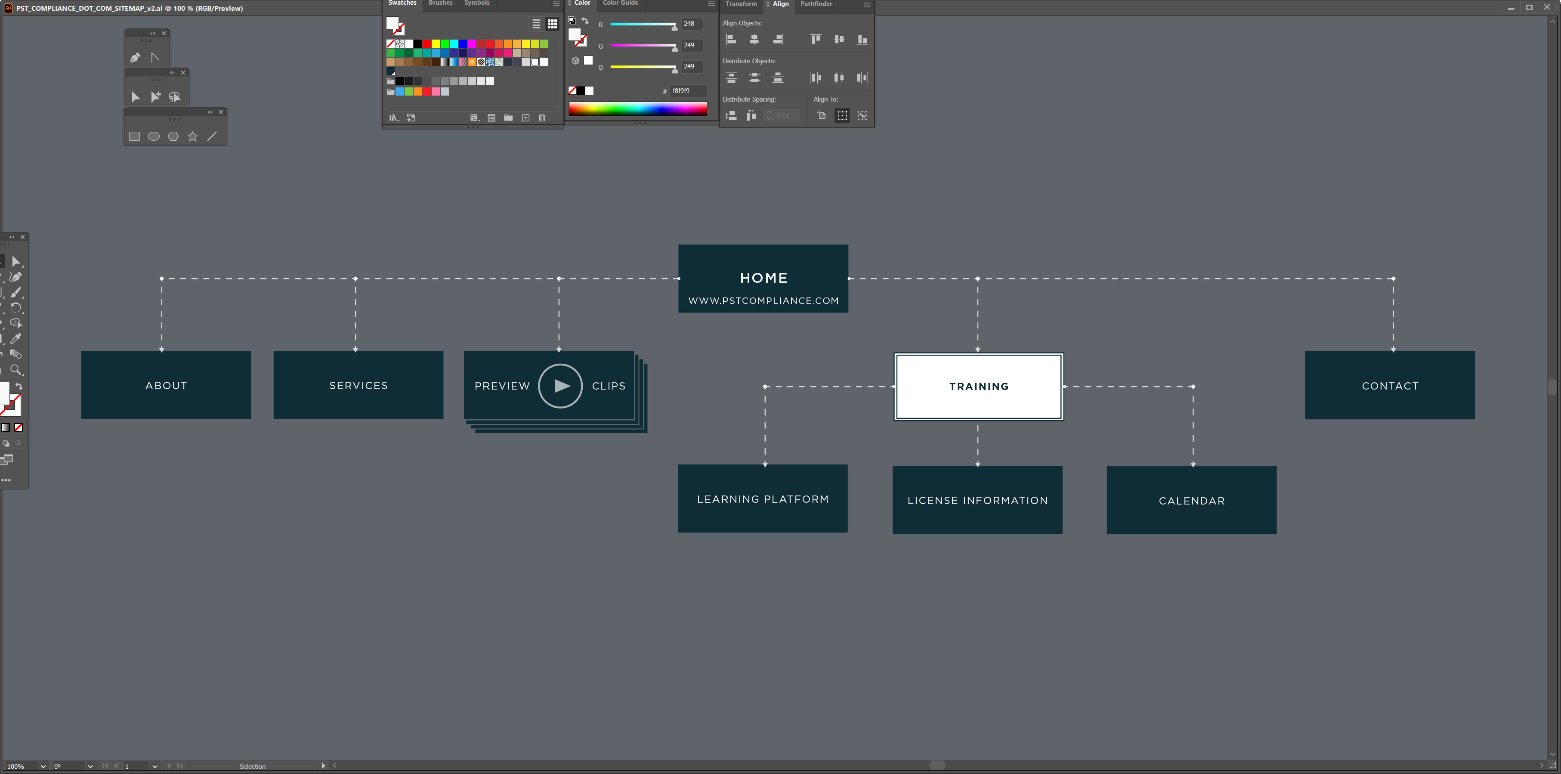Switch to Color Guide tab
The height and width of the screenshot is (774, 1561).
[x=621, y=3]
